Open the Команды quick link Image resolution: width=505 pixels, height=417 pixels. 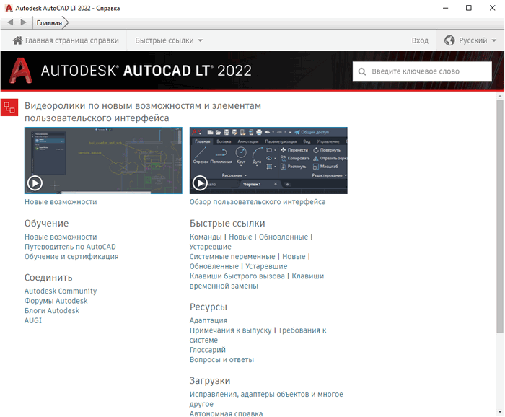pos(206,237)
